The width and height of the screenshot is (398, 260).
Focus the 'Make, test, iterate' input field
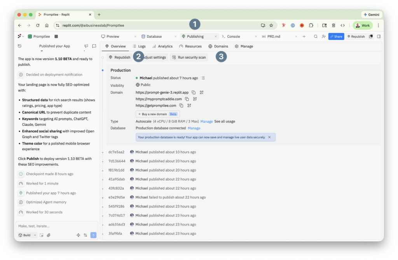57,226
